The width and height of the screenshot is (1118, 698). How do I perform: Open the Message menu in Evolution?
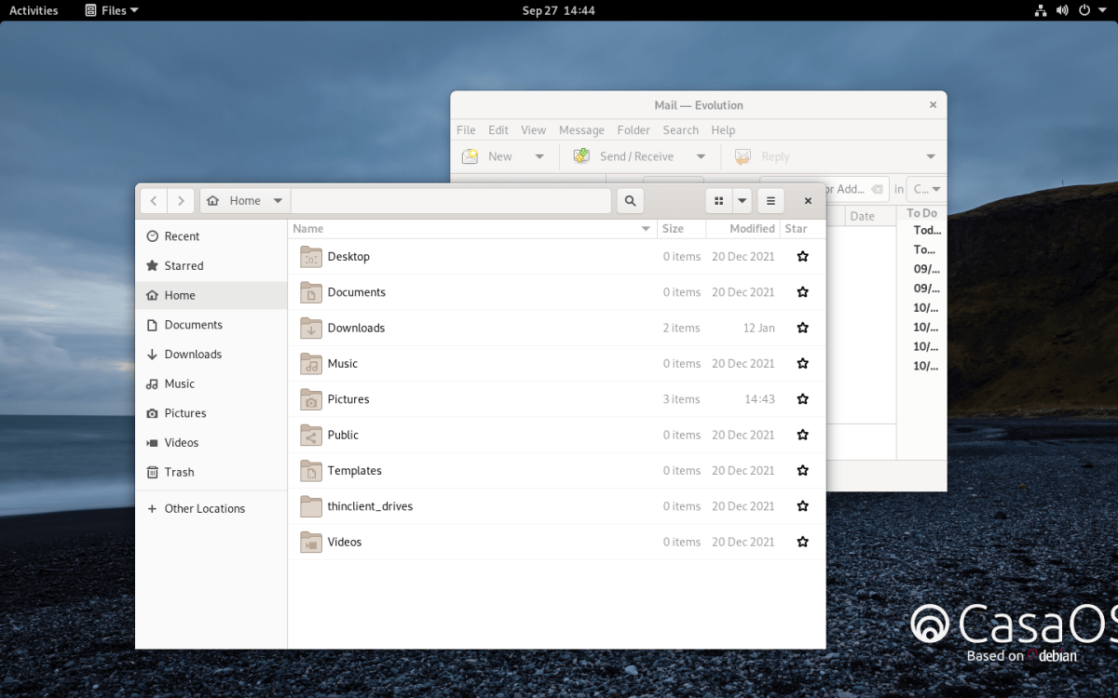pos(581,130)
